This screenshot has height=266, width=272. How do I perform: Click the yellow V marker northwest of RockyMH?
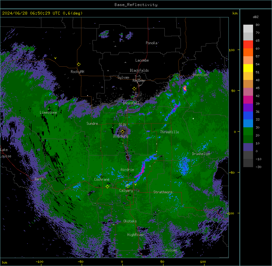[x=55, y=58]
